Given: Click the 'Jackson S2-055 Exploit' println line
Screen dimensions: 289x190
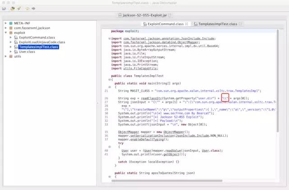Looking at the screenshot, I should [161, 117].
